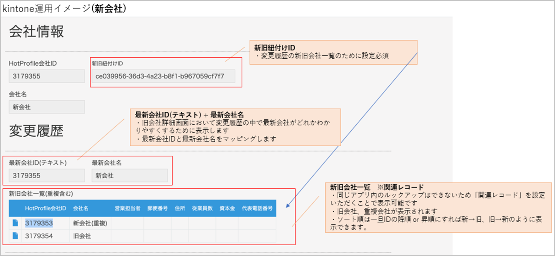Viewport: 555px width, 256px height.
Task: Click the 代表電話番号 column header
Action: click(x=257, y=208)
